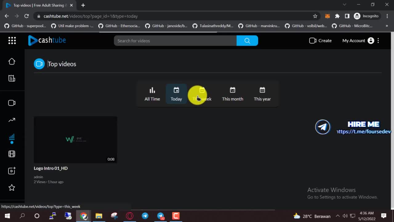Click the MetaMask fox extension icon
The height and width of the screenshot is (222, 394).
coord(328,16)
